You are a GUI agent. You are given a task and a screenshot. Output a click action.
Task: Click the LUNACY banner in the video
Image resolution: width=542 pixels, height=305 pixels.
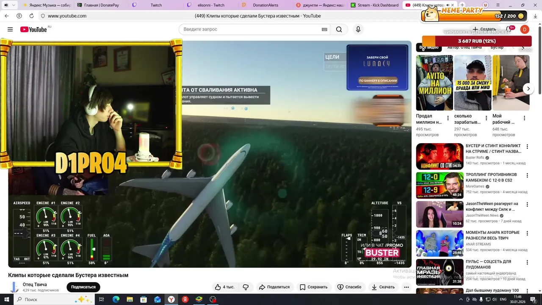(x=377, y=67)
